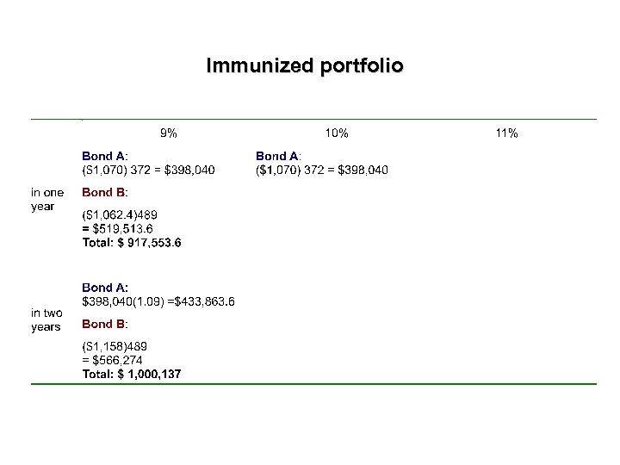Click the top Bond A label under 9%
The height and width of the screenshot is (465, 620).
[x=105, y=156]
